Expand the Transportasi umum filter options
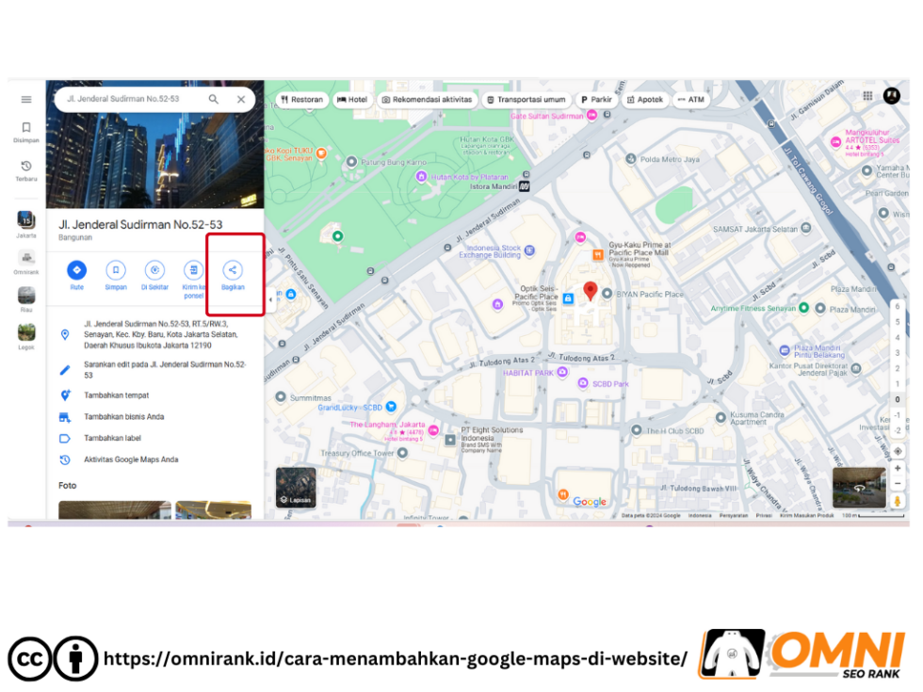923x692 pixels. (x=526, y=99)
